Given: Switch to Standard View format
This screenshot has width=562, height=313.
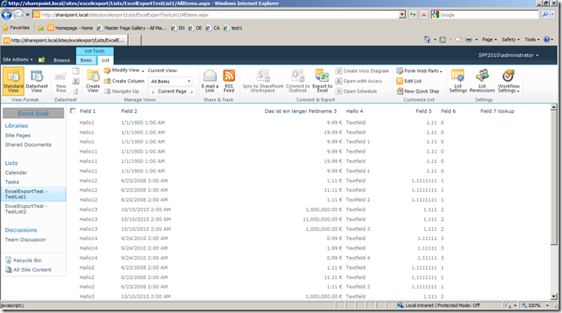Looking at the screenshot, I should pos(14,81).
